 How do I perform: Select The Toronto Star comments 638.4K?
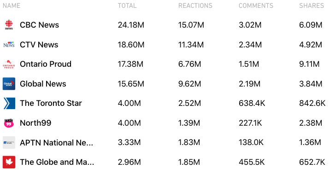[252, 103]
